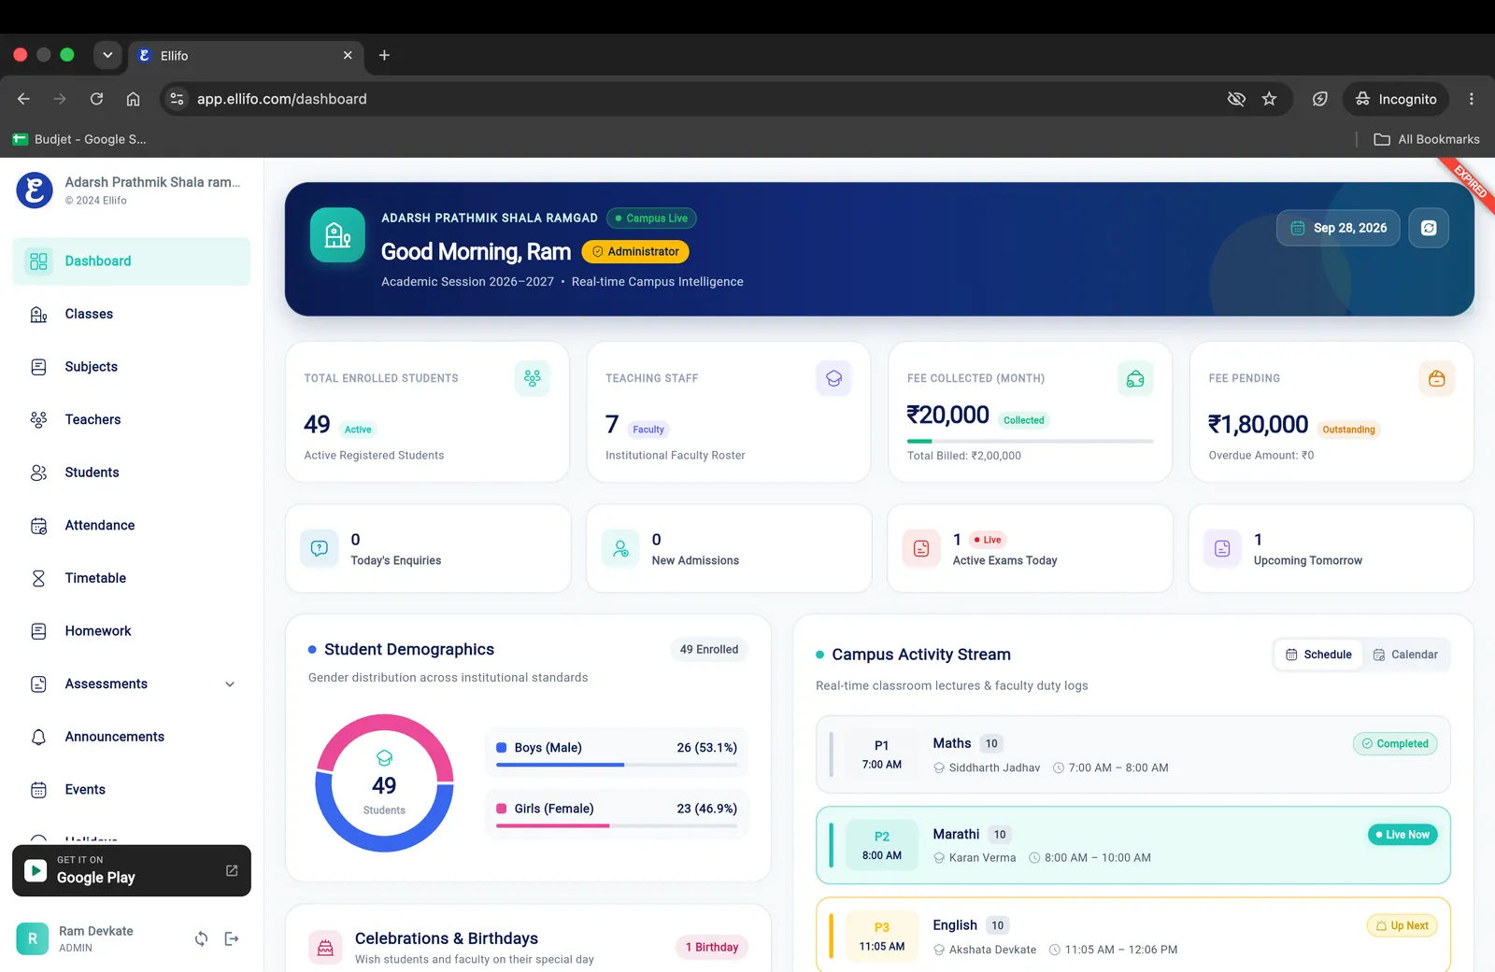This screenshot has height=972, width=1495.
Task: Click the sync icon next to Ram Devkate
Action: click(x=201, y=938)
